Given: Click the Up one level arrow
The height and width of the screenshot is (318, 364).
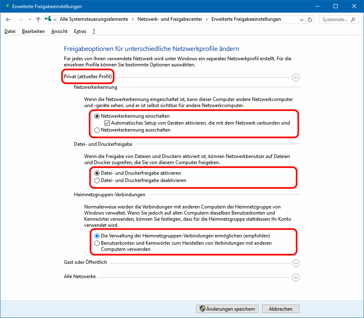Looking at the screenshot, I should click(x=38, y=20).
